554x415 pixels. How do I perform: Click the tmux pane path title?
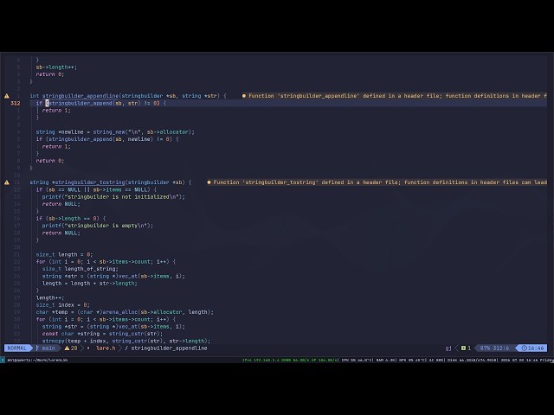pyautogui.click(x=37, y=360)
